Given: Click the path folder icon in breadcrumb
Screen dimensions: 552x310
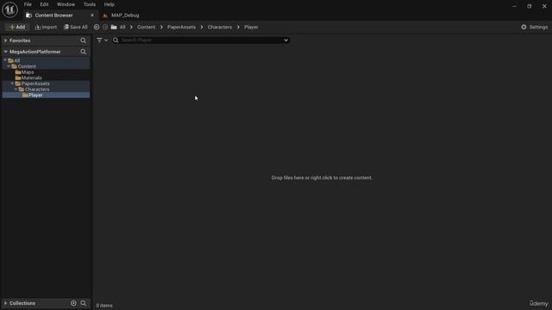Looking at the screenshot, I should [x=114, y=27].
